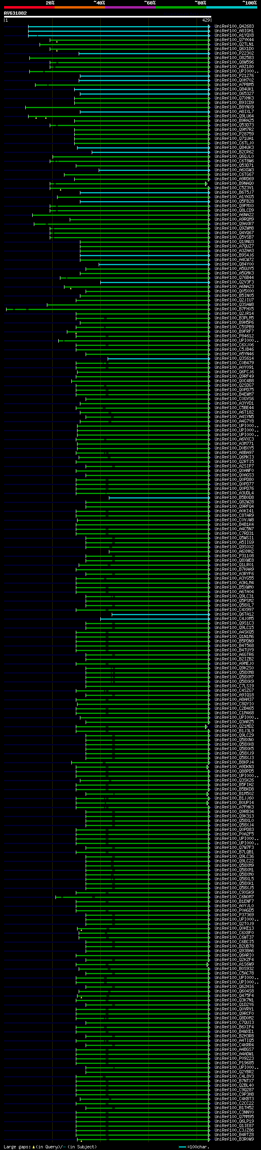Click the cyan alignment bar for UniRef100_B5B0D8
This screenshot has width=261, height=1150.
[x=159, y=498]
